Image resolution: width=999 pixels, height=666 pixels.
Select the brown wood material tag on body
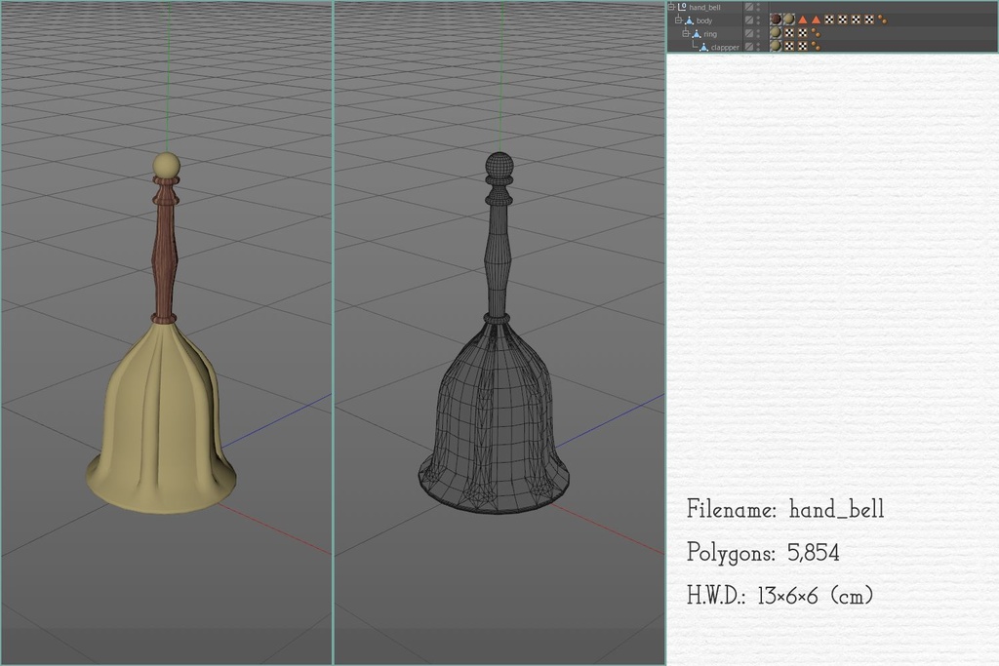(x=776, y=20)
